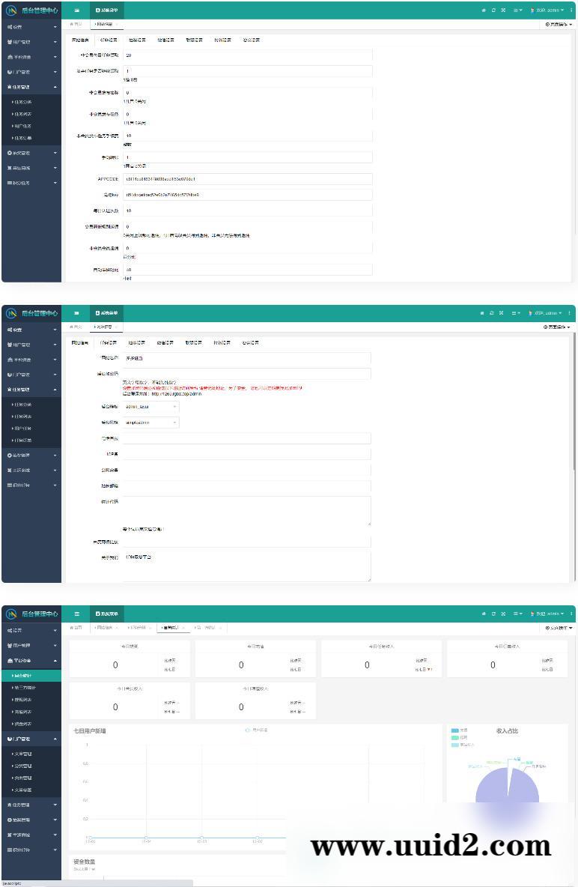The width and height of the screenshot is (578, 887).
Task: Toggle sidebar hamburger icon in top screenshot
Action: pos(77,10)
